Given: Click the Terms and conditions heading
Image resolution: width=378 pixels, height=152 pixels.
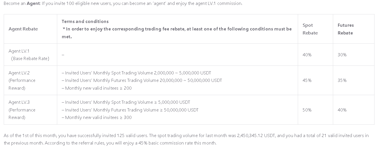Looking at the screenshot, I should tap(85, 22).
